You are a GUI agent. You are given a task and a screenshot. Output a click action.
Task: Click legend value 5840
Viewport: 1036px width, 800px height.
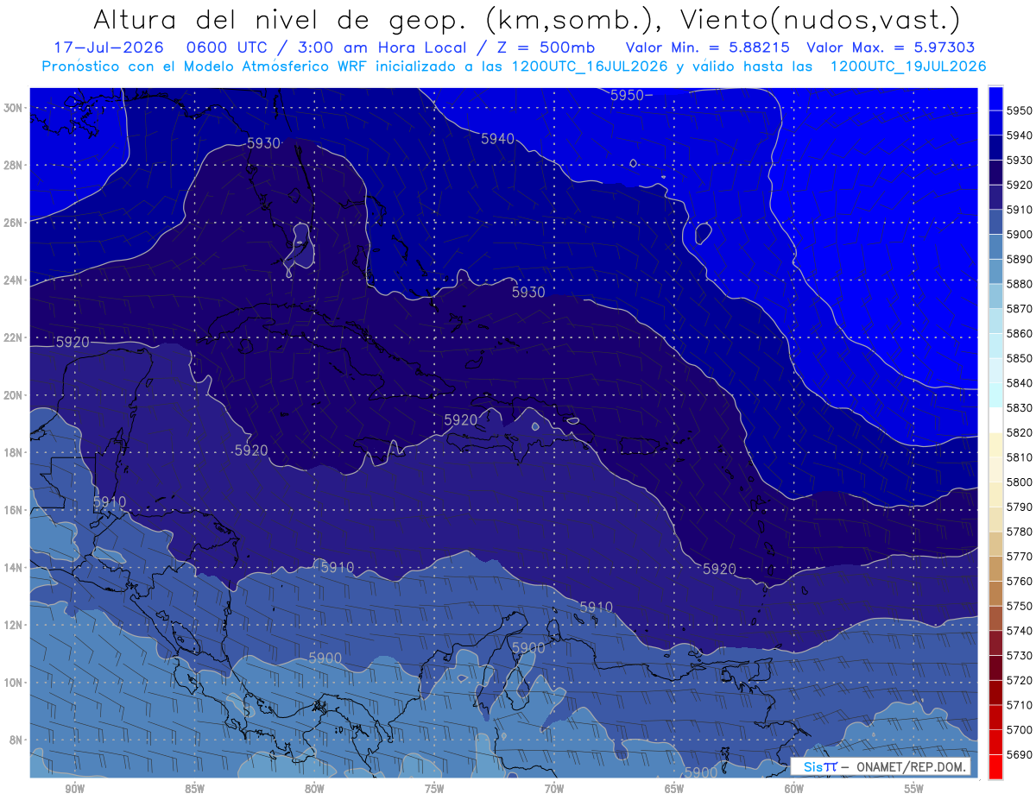pyautogui.click(x=1019, y=382)
